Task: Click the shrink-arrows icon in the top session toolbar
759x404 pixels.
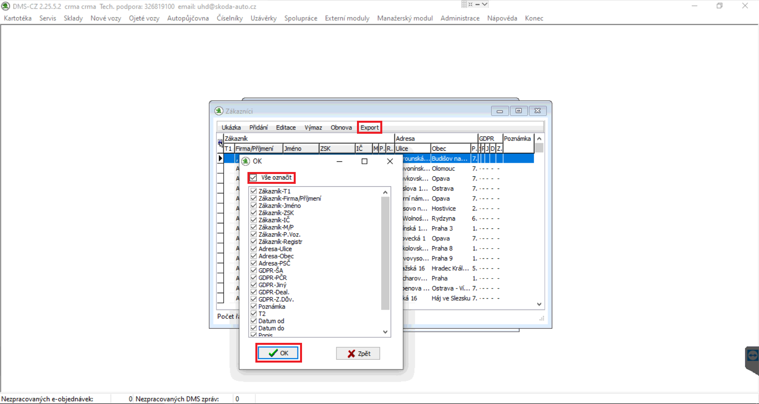Action: (470, 4)
